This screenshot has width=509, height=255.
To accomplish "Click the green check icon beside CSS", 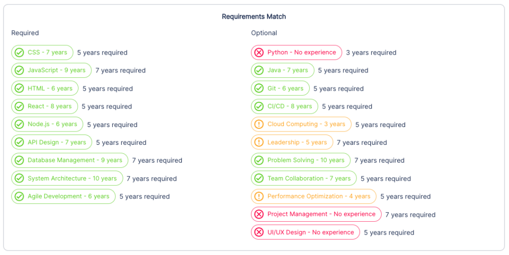I will 19,53.
